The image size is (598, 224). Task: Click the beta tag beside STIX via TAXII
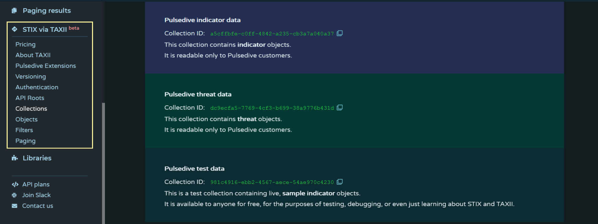[74, 28]
